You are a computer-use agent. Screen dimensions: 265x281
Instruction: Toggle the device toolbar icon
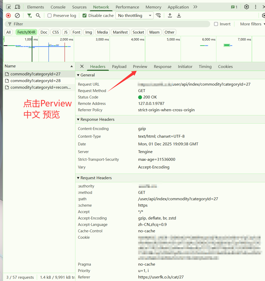pyautogui.click(x=17, y=7)
